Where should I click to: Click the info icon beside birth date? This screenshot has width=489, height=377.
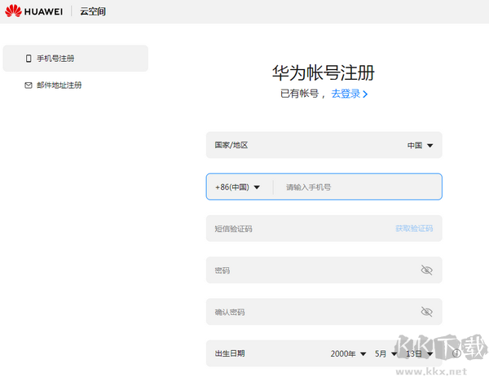pos(456,353)
